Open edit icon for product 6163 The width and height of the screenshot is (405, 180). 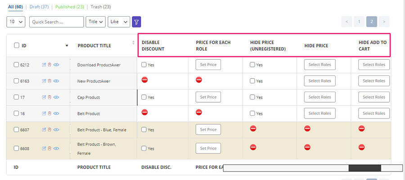(44, 81)
